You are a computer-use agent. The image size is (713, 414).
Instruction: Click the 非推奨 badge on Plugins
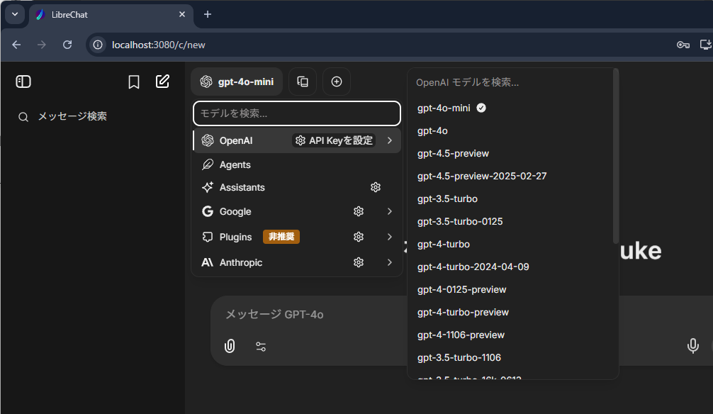coord(281,237)
